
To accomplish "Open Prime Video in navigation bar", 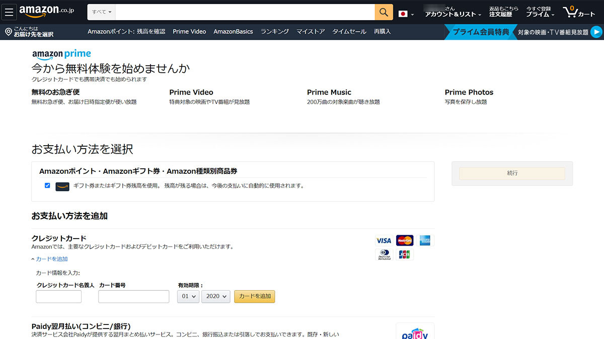I will pyautogui.click(x=189, y=32).
